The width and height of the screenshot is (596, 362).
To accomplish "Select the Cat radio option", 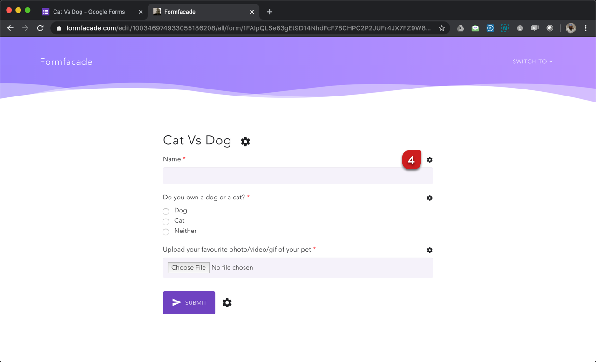I will coord(166,221).
